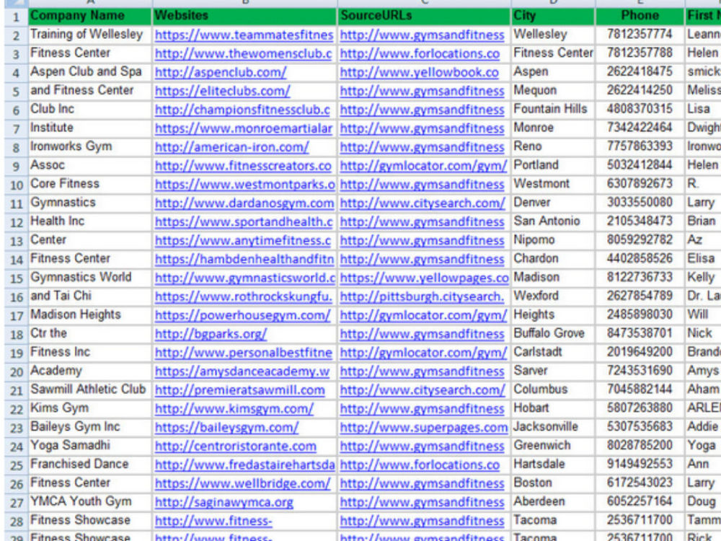Open the teammatesfitness website link
Viewport: 721px width, 541px height.
pos(244,35)
